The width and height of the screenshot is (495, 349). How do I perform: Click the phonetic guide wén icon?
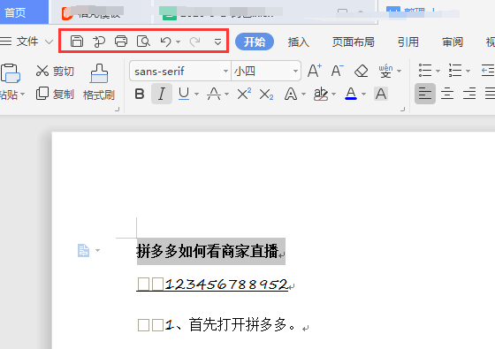point(385,71)
